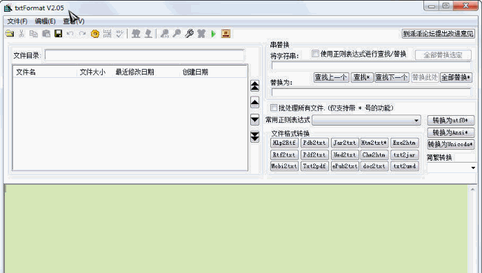
Task: Click the Pdb2txt conversion button
Action: tap(314, 143)
